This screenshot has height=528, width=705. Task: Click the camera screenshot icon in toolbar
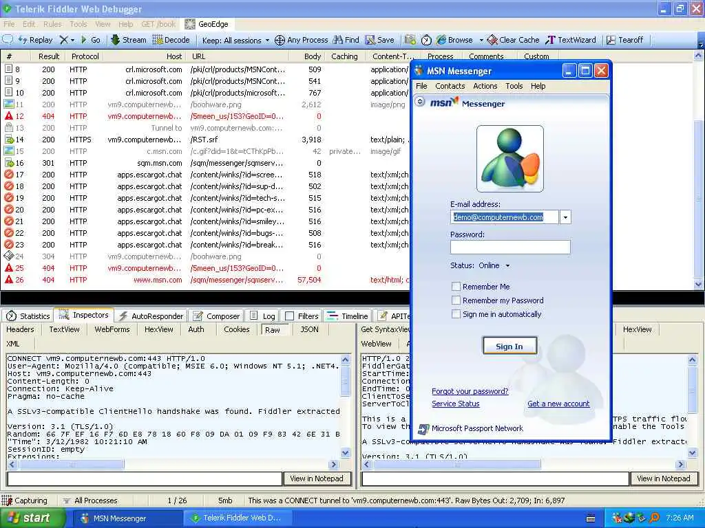[410, 40]
